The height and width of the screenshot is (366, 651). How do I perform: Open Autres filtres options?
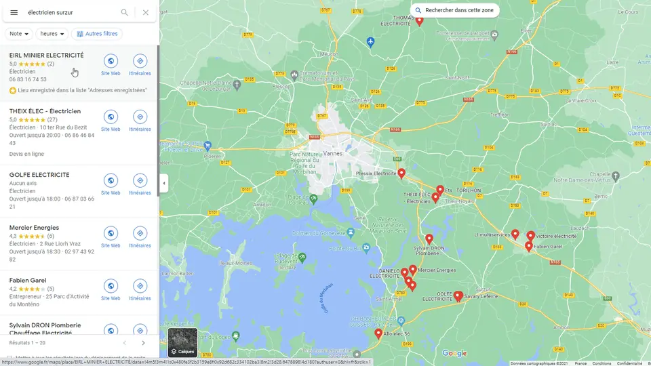97,34
